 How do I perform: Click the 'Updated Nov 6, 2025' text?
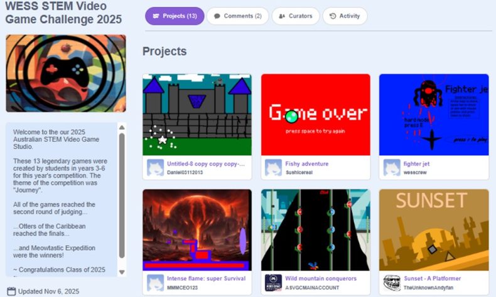click(48, 291)
